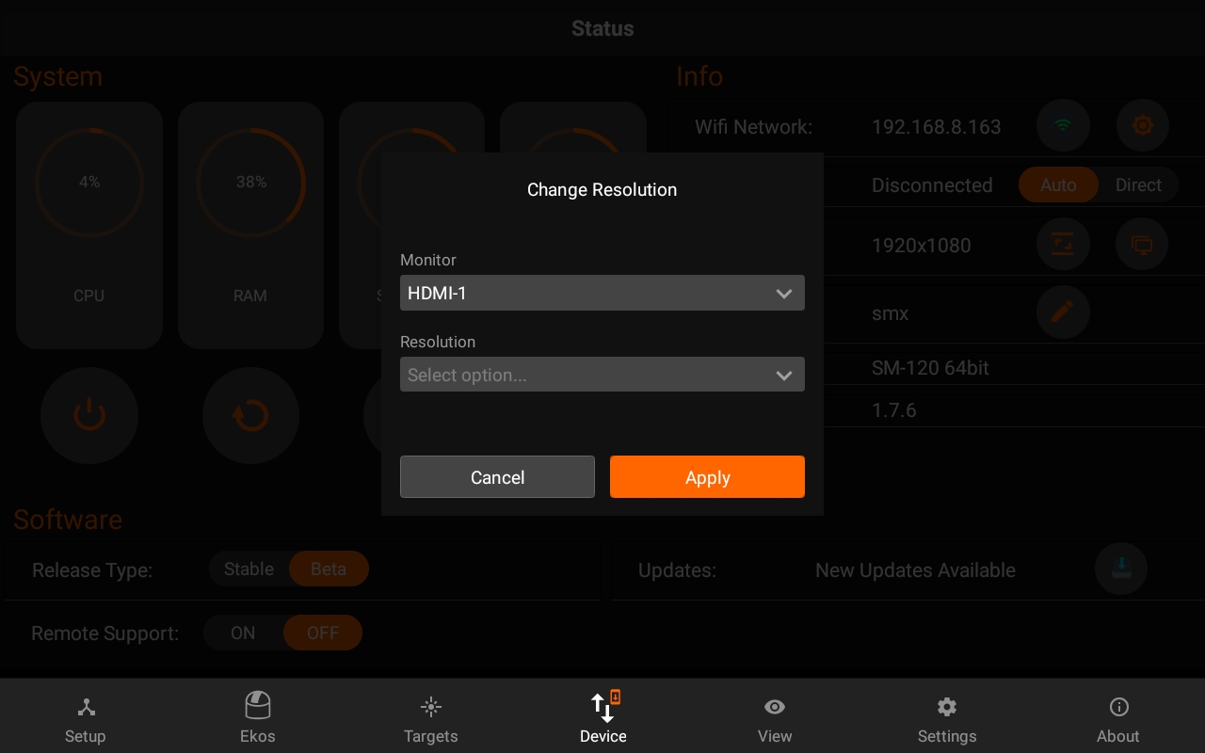The width and height of the screenshot is (1205, 753).
Task: Click the Wifi Network label
Action: pyautogui.click(x=753, y=127)
